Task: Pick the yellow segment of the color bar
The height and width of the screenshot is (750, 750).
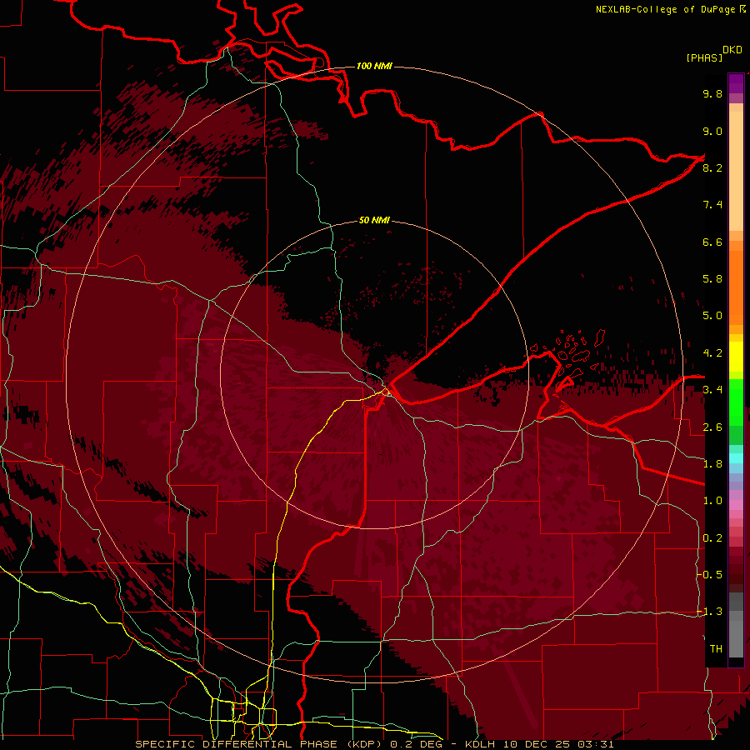Action: coord(736,357)
